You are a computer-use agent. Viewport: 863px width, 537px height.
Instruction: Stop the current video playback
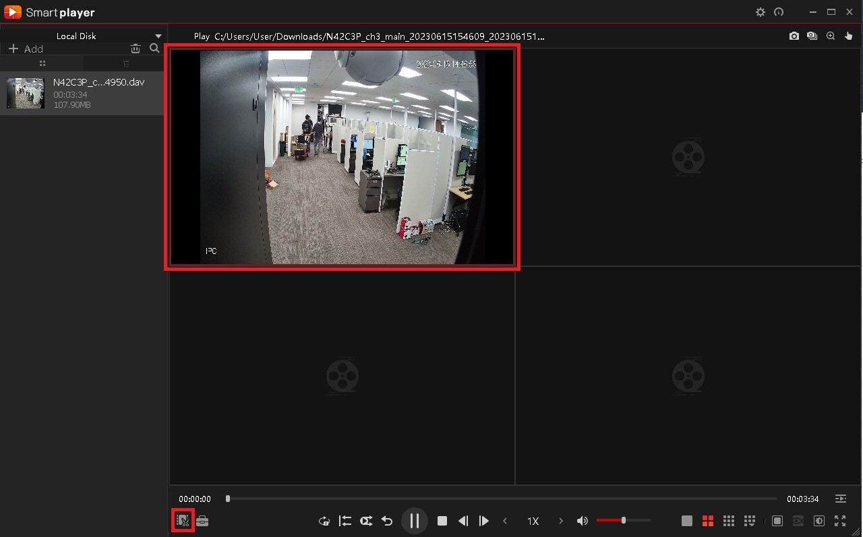point(442,520)
